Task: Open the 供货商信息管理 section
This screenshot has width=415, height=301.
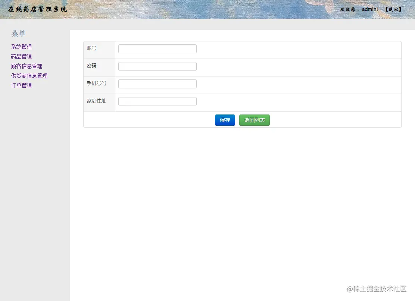Action: point(29,76)
